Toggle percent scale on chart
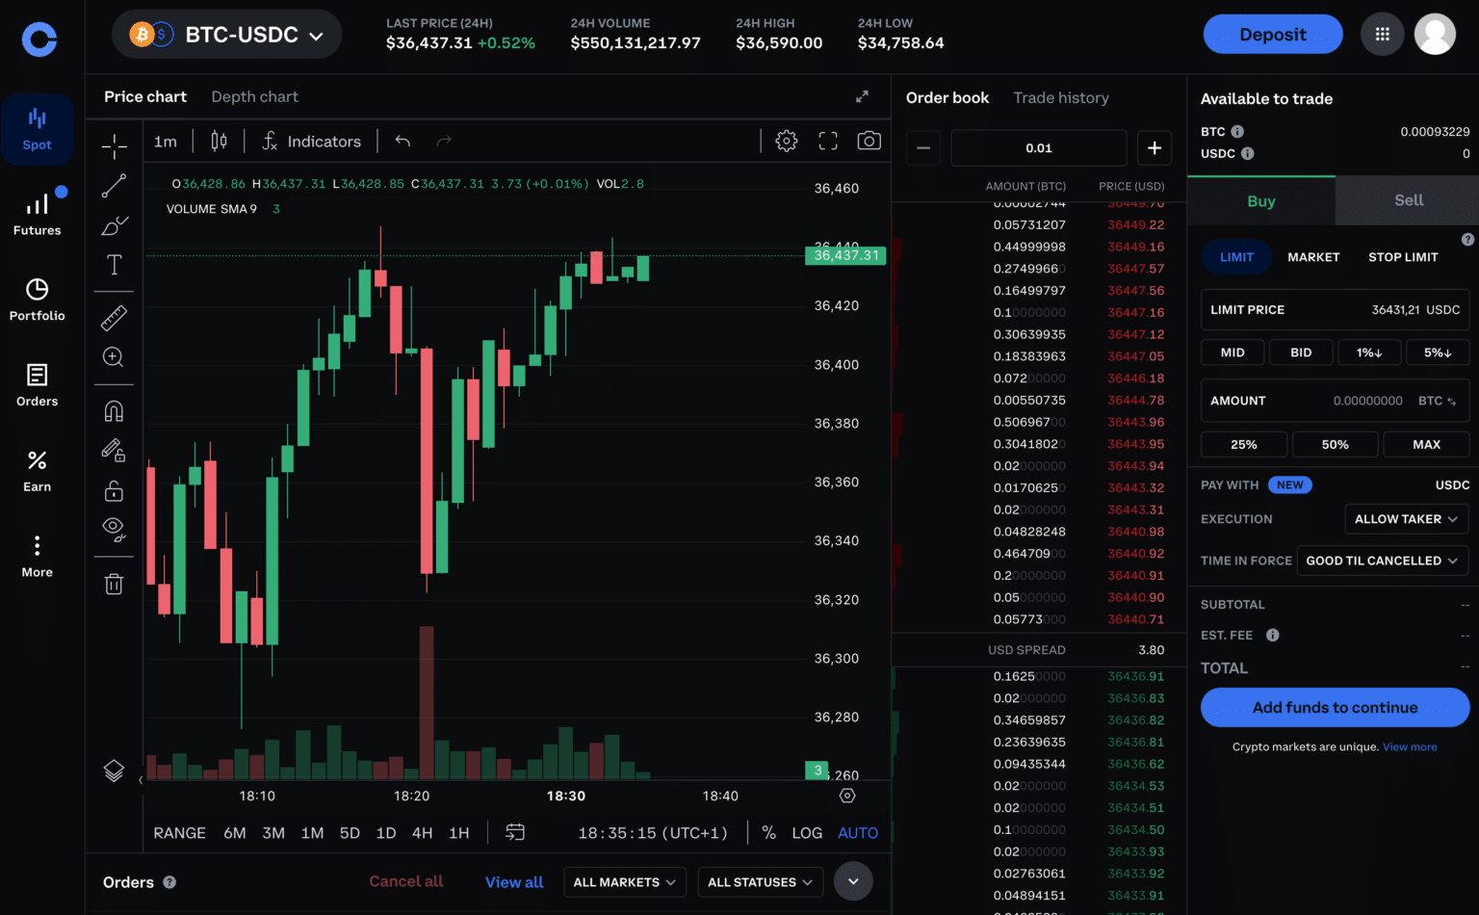The image size is (1479, 915). tap(768, 833)
